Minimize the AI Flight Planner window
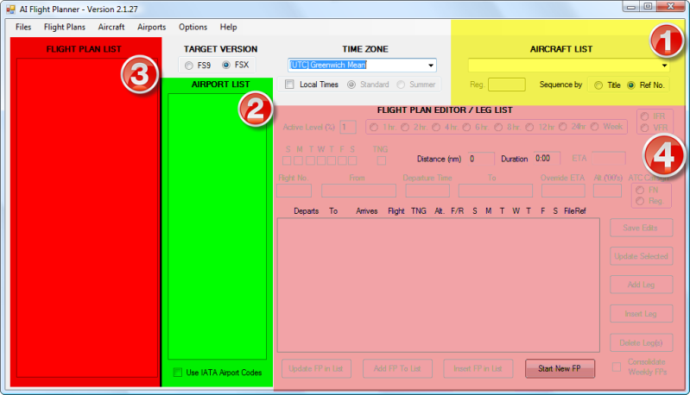Image resolution: width=690 pixels, height=395 pixels. pos(631,7)
